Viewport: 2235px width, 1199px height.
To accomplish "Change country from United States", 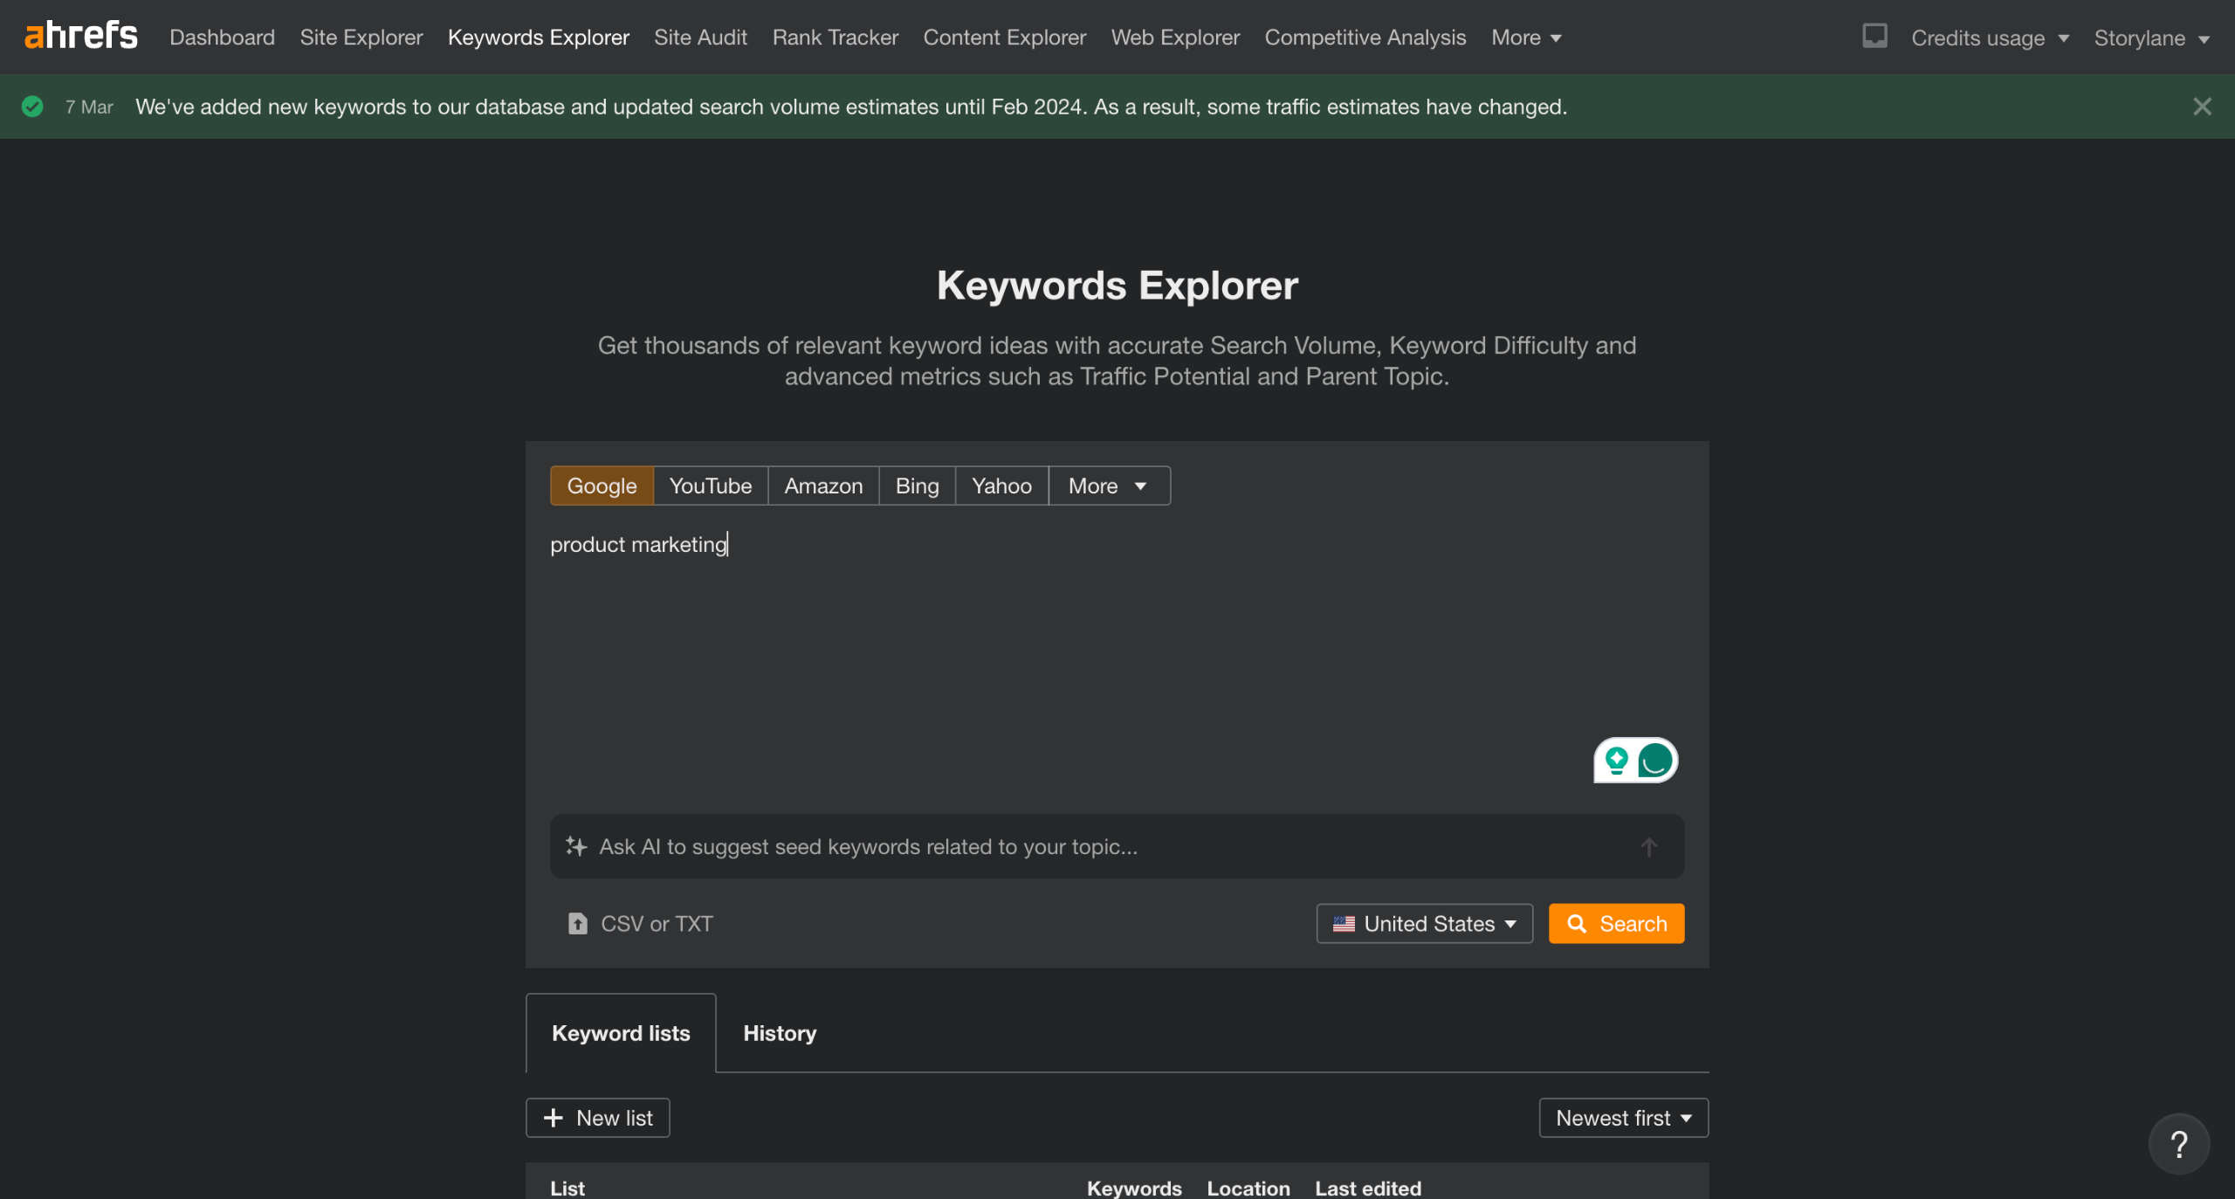I will tap(1424, 923).
